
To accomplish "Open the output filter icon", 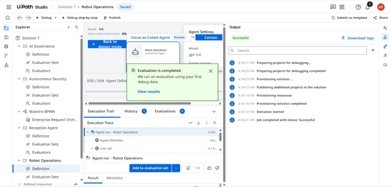I will pyautogui.click(x=373, y=51).
